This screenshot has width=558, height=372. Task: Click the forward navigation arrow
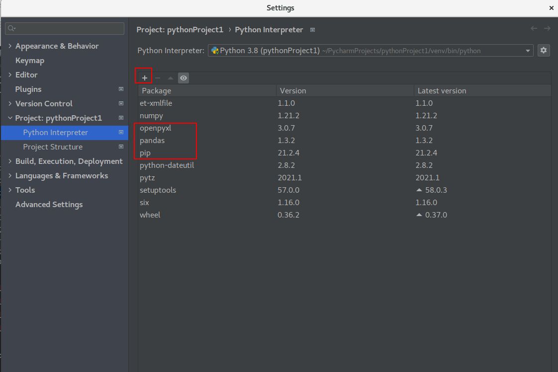[547, 28]
